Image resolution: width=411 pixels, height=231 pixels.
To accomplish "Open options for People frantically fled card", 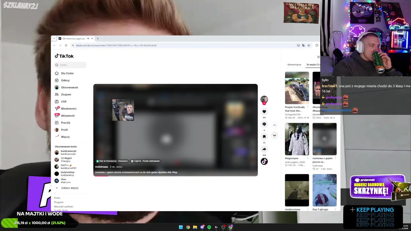I will point(308,107).
